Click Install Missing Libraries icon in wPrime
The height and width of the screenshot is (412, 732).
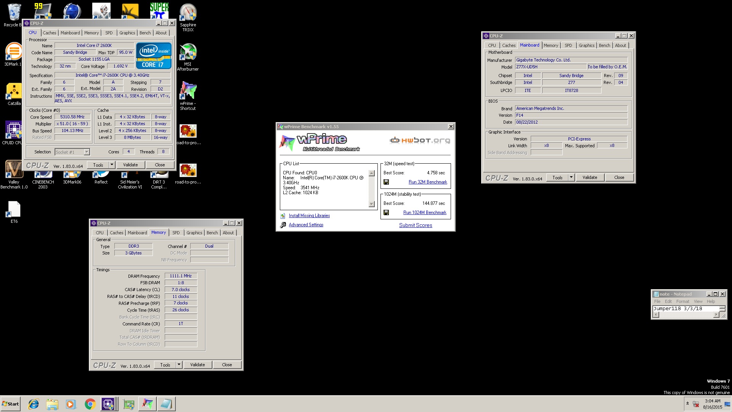coord(283,216)
